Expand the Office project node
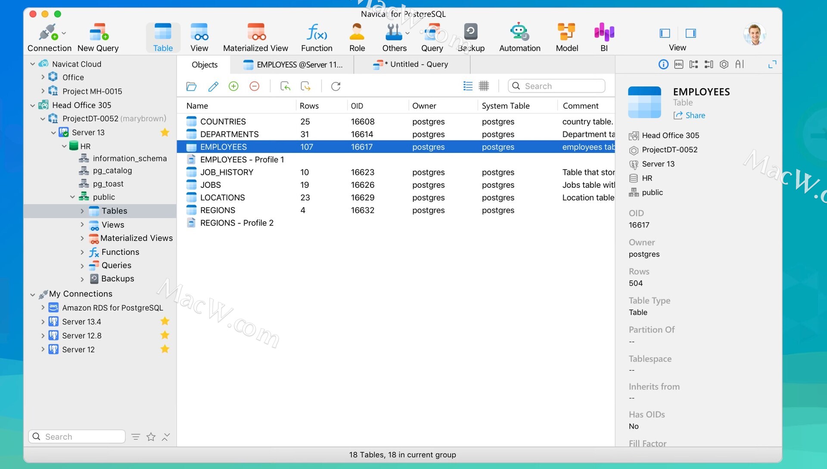The height and width of the screenshot is (469, 827). point(43,77)
